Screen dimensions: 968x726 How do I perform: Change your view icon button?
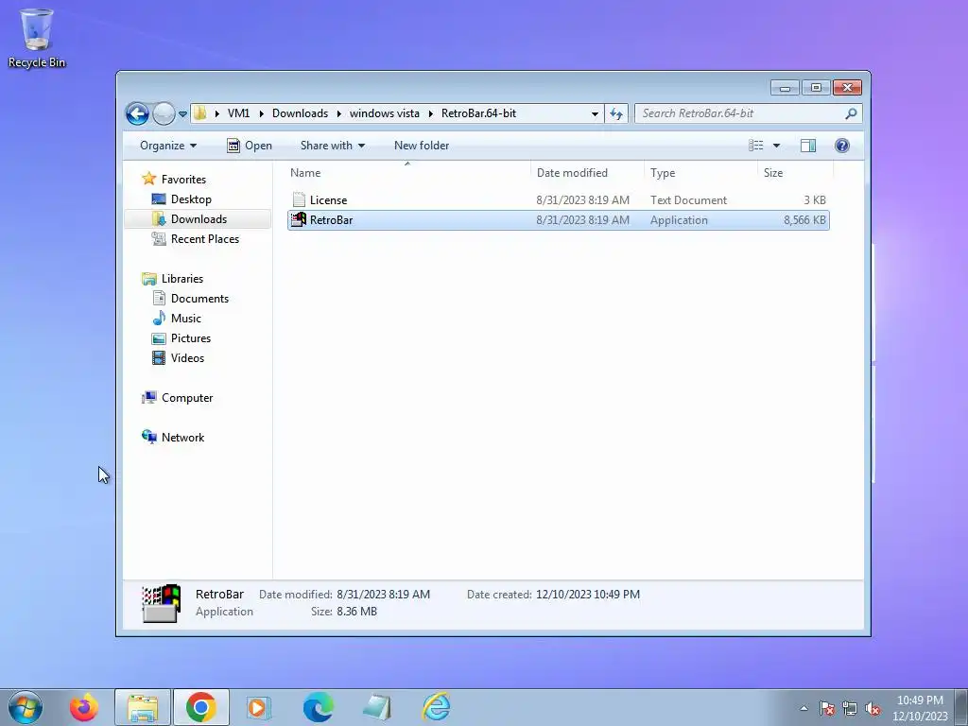coord(755,146)
